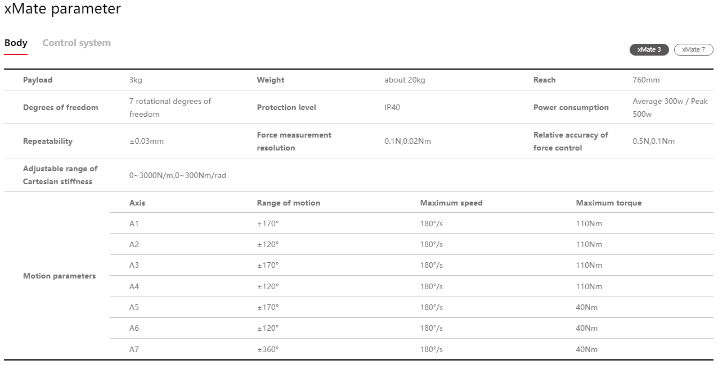The image size is (718, 365).
Task: Switch to the Control system tab
Action: 77,43
